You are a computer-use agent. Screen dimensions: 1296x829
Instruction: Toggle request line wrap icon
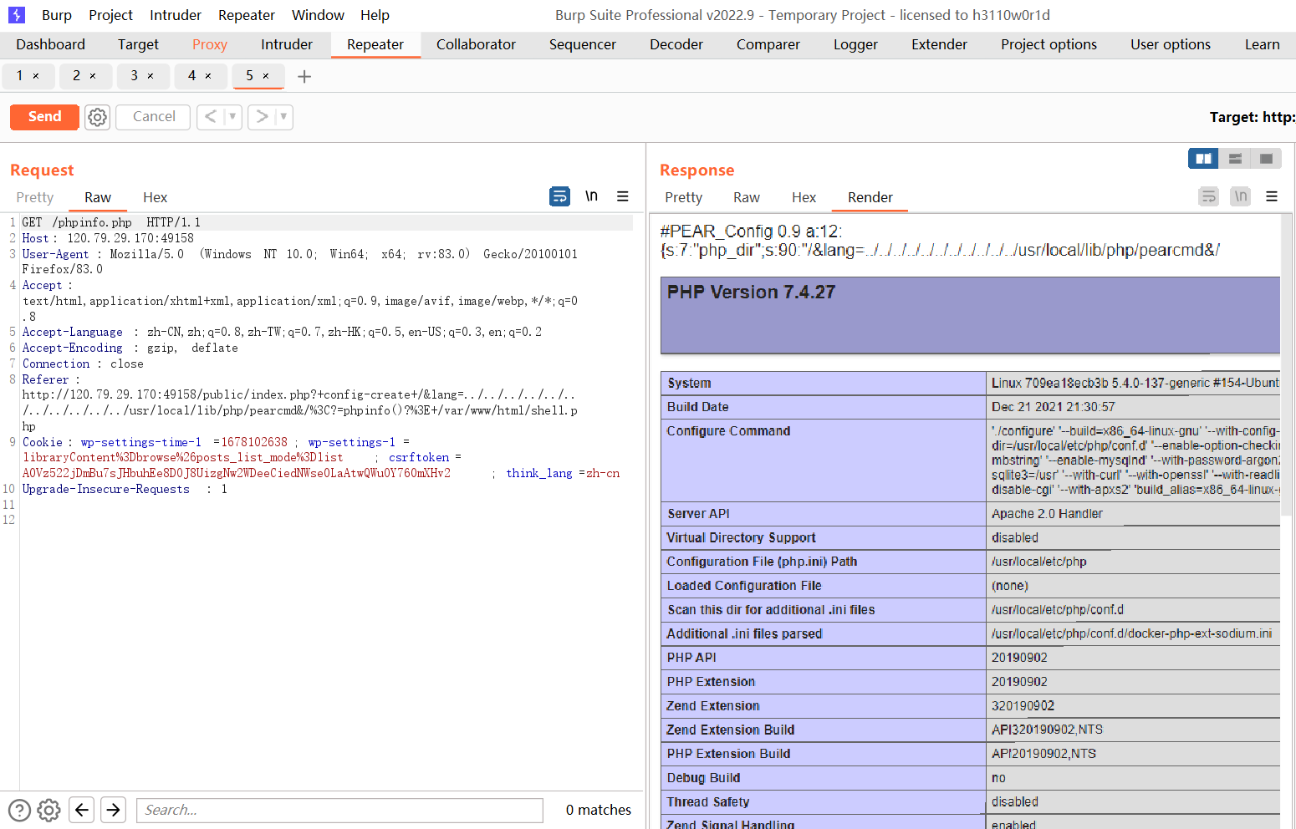pyautogui.click(x=559, y=196)
